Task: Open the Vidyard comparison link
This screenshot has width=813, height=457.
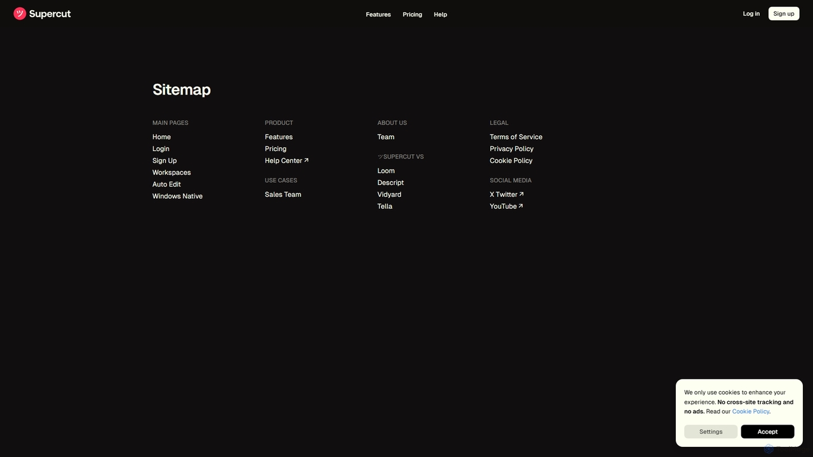Action: click(x=389, y=195)
